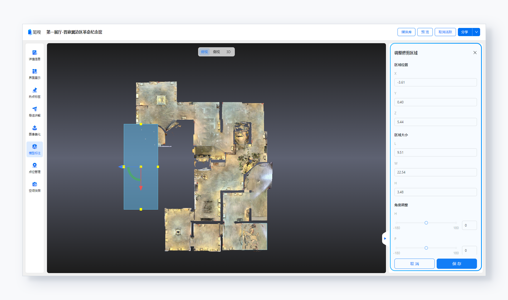Open the 媒体库 button

click(x=406, y=32)
